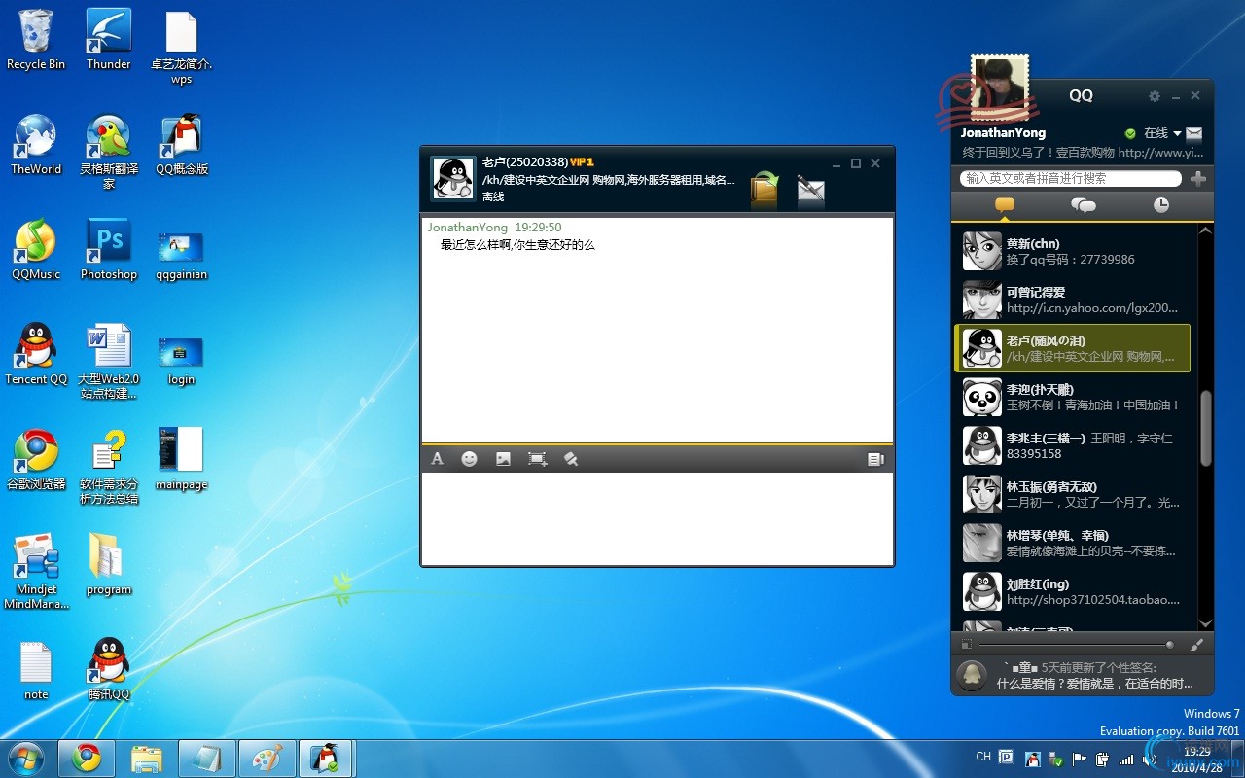Screen dimensions: 1245x778
Task: Select contact 林玉振(勇者无敌)
Action: click(1072, 494)
